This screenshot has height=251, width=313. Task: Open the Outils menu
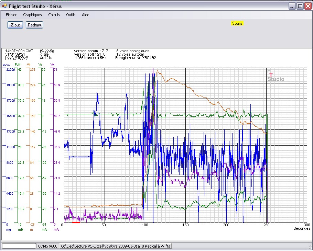(x=71, y=15)
